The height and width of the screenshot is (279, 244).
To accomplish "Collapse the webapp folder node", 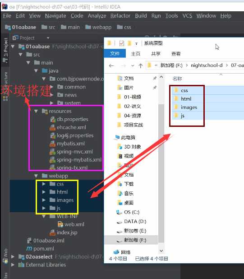I will tap(36, 176).
